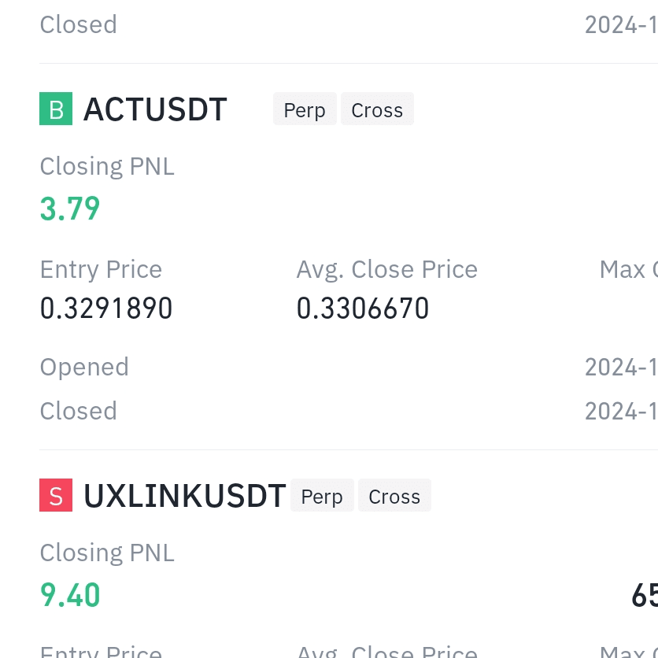
Task: Click the Closing PNL label under ACTUSDT
Action: (x=107, y=167)
